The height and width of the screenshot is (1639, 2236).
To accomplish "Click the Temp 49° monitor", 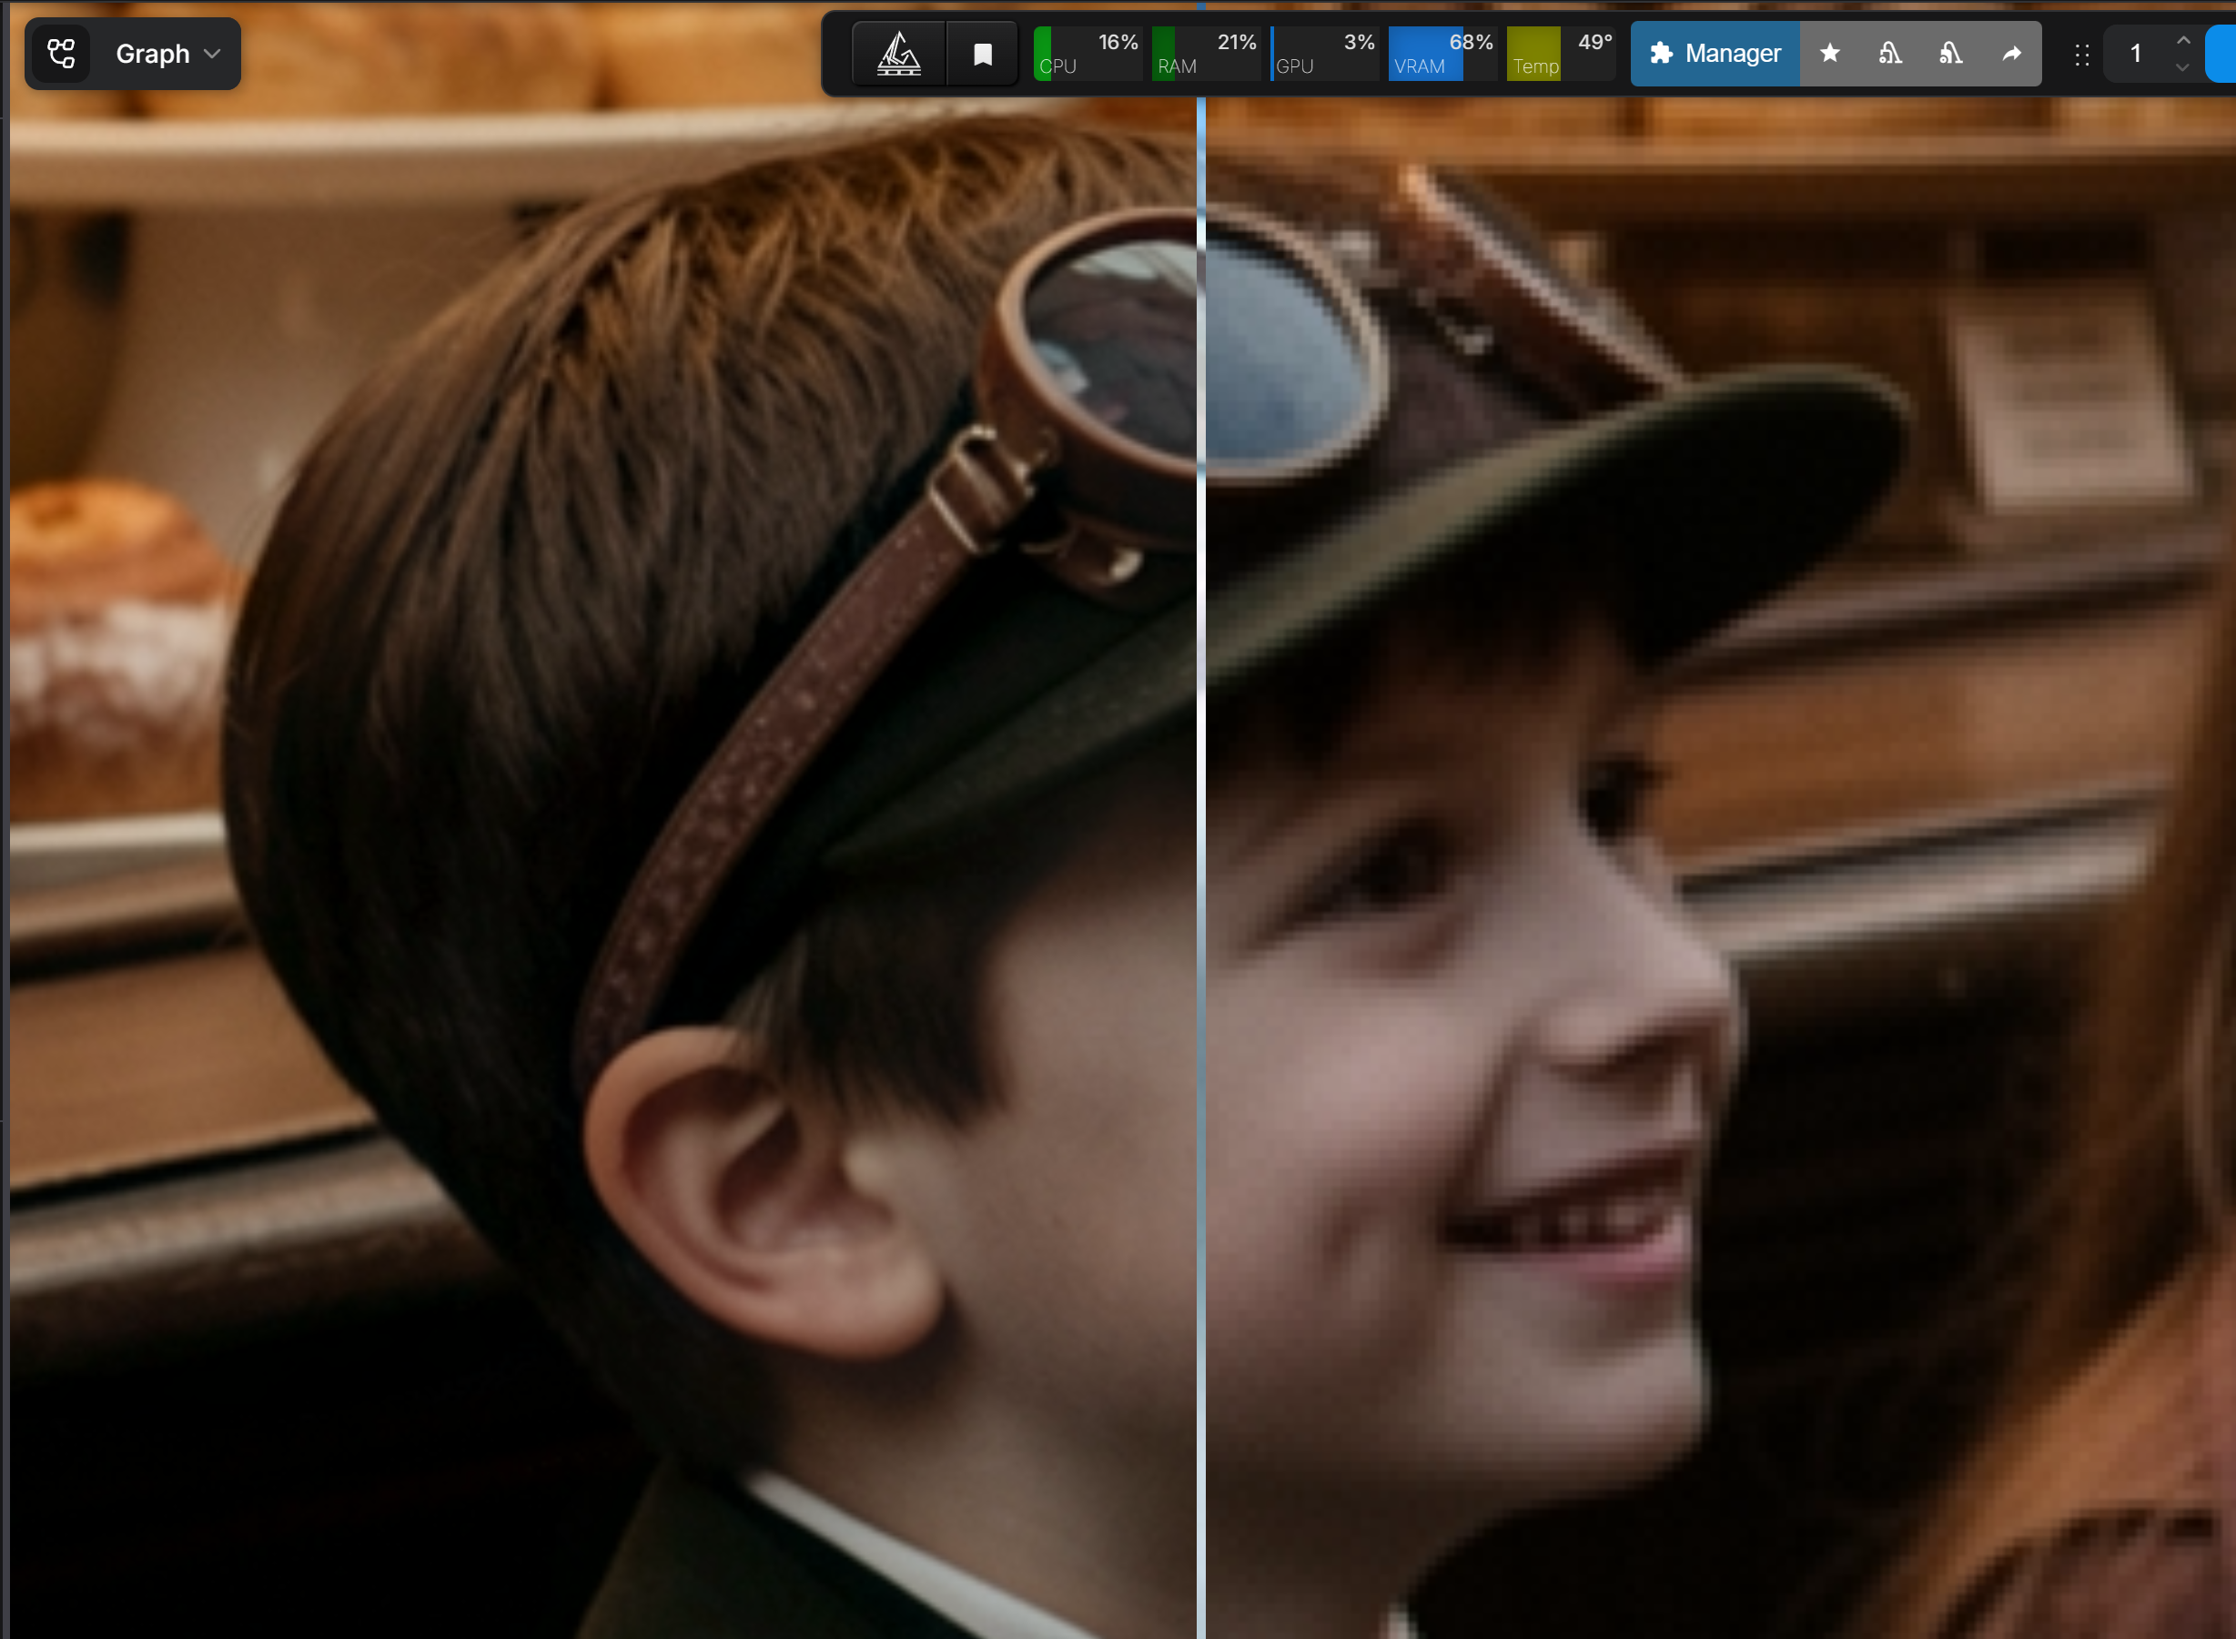I will tap(1562, 54).
